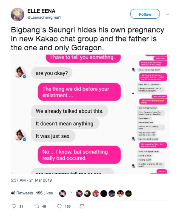Click the direct message envelope icon
This screenshot has width=180, height=217.
point(82,206)
